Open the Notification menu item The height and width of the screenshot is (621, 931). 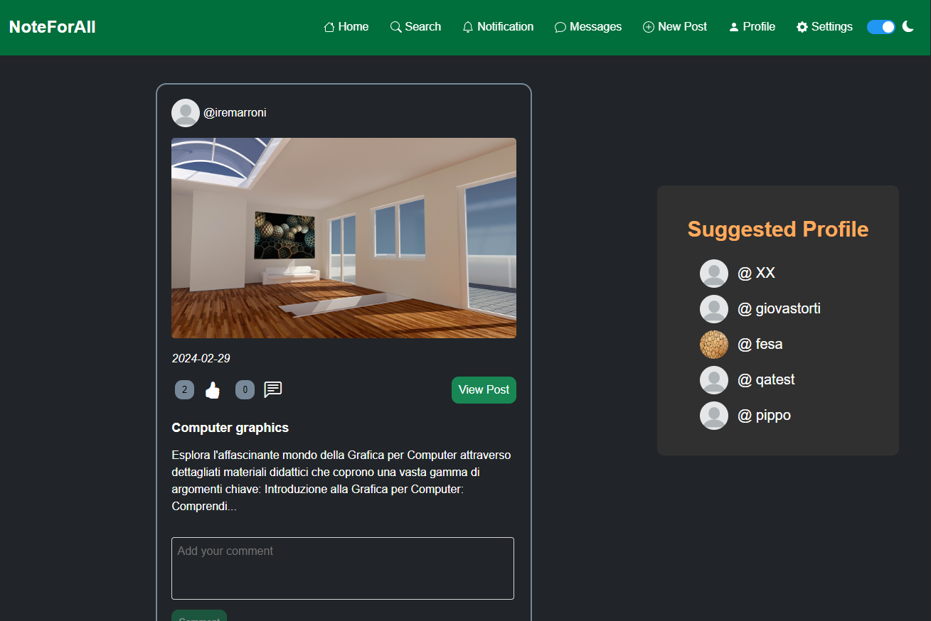click(498, 27)
